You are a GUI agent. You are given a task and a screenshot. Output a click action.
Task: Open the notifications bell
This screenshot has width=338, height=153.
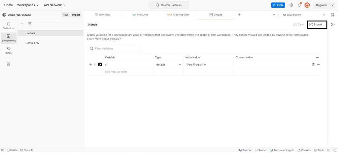pyautogui.click(x=299, y=5)
